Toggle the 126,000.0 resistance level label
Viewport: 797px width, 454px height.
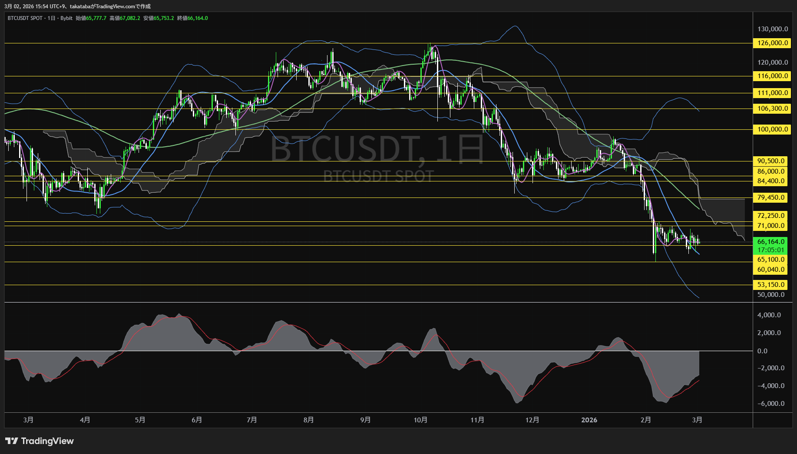pyautogui.click(x=771, y=43)
